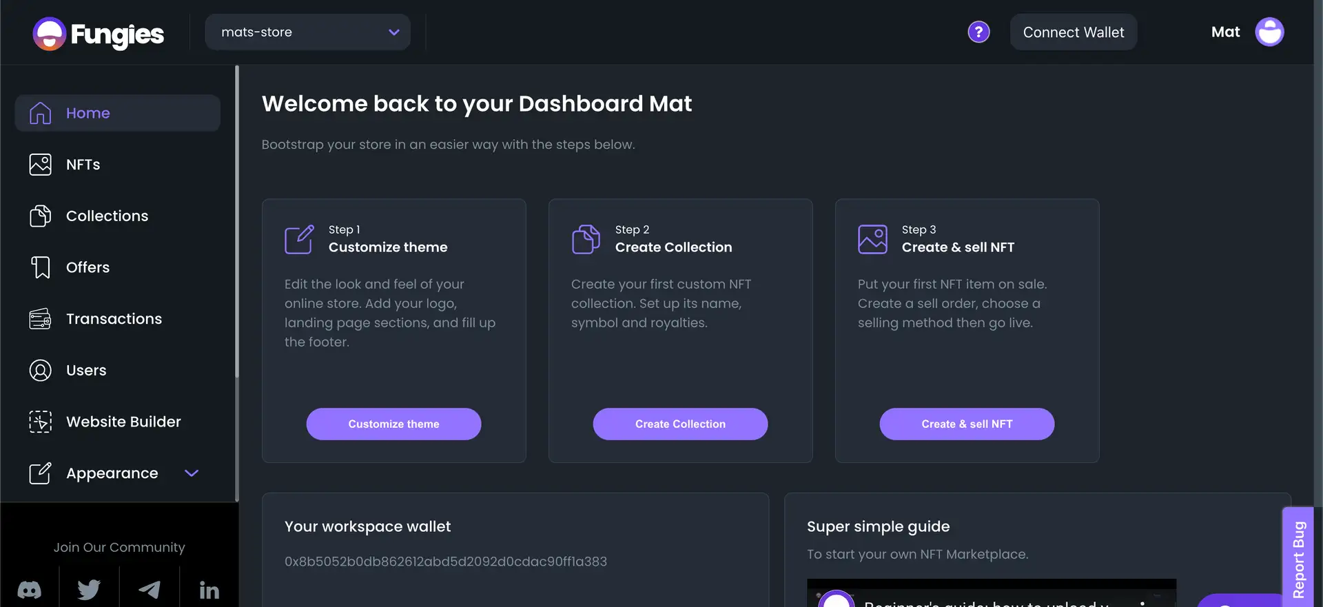The height and width of the screenshot is (607, 1323).
Task: Click the Step 3 image icon
Action: click(x=872, y=239)
